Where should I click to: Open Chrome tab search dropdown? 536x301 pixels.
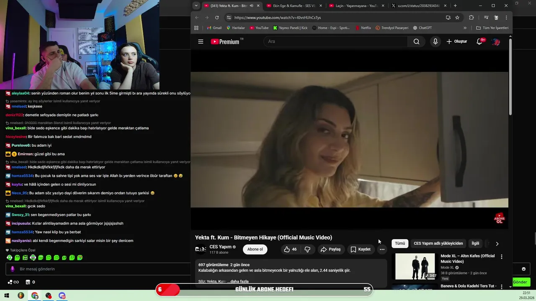(x=196, y=5)
